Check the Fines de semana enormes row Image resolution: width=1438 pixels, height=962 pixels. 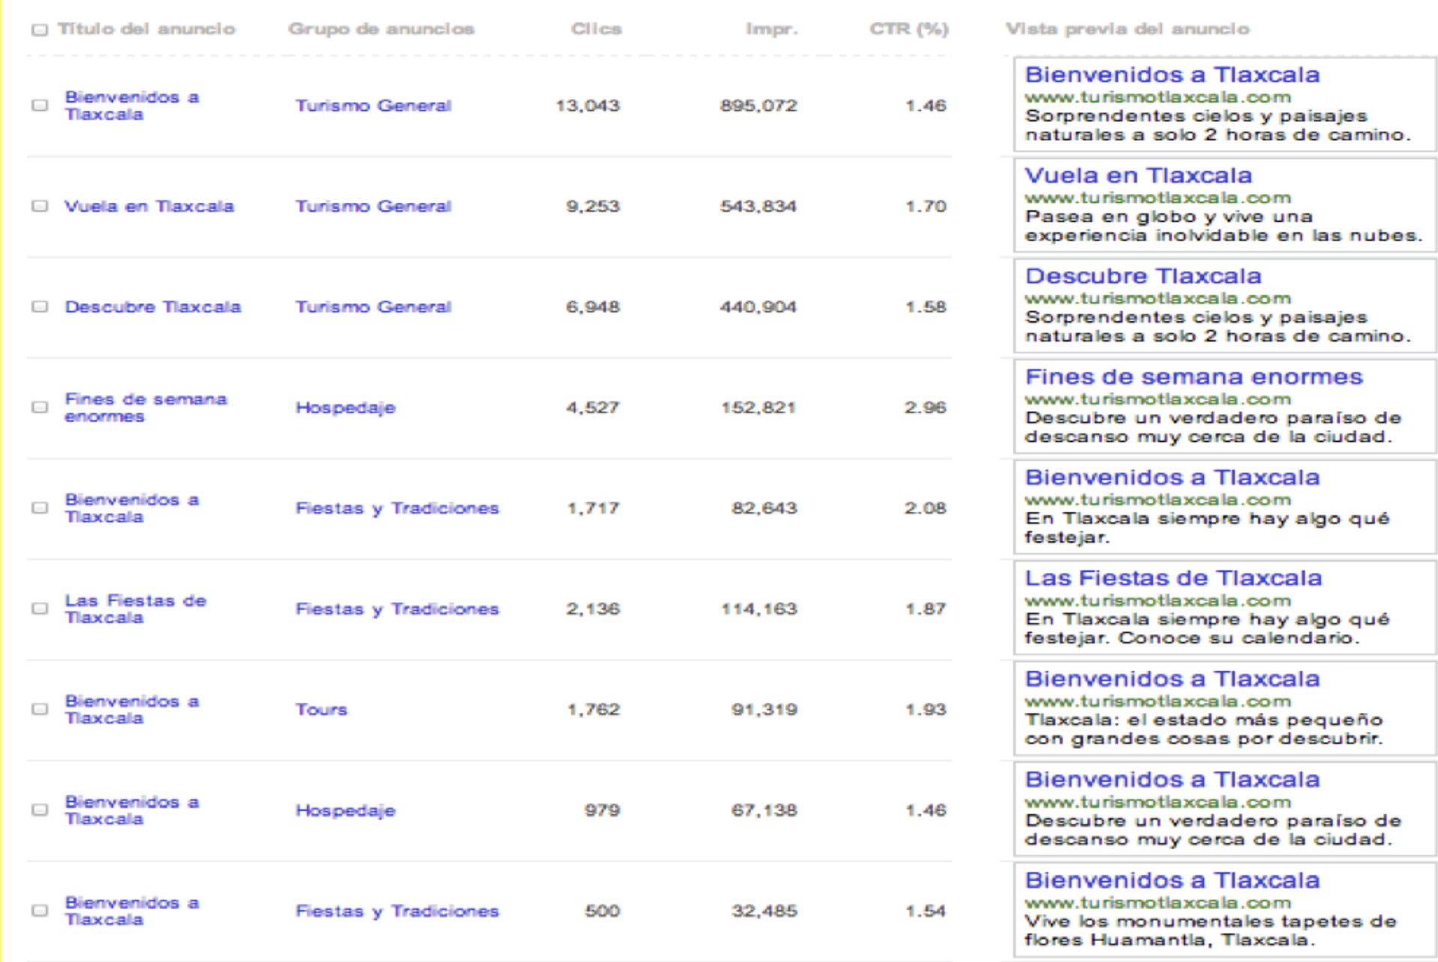pyautogui.click(x=40, y=407)
